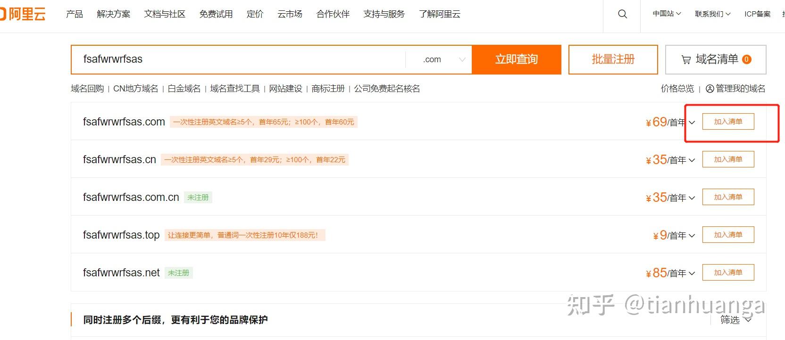
Task: Open the 价格总览 link
Action: [677, 89]
